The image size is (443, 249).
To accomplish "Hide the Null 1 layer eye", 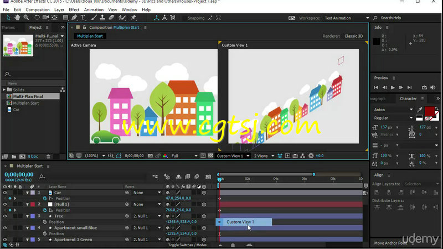I will [5, 204].
